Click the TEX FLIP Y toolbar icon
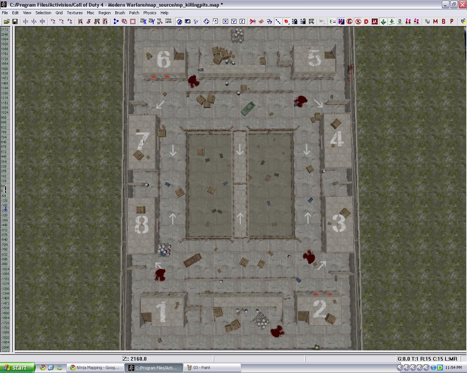The image size is (467, 373). click(151, 21)
